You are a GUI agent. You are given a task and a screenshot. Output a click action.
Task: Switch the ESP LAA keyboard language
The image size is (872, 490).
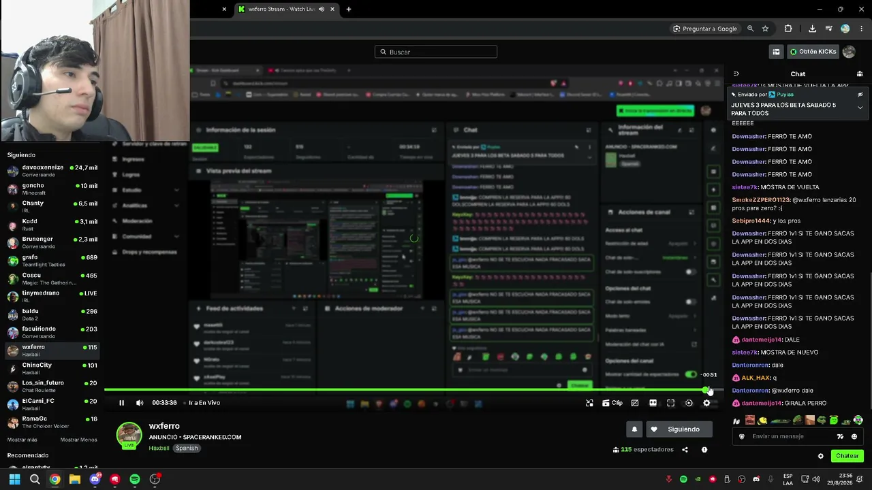(788, 479)
